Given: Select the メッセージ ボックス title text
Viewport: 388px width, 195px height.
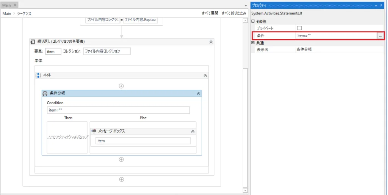Looking at the screenshot, I should [x=112, y=131].
